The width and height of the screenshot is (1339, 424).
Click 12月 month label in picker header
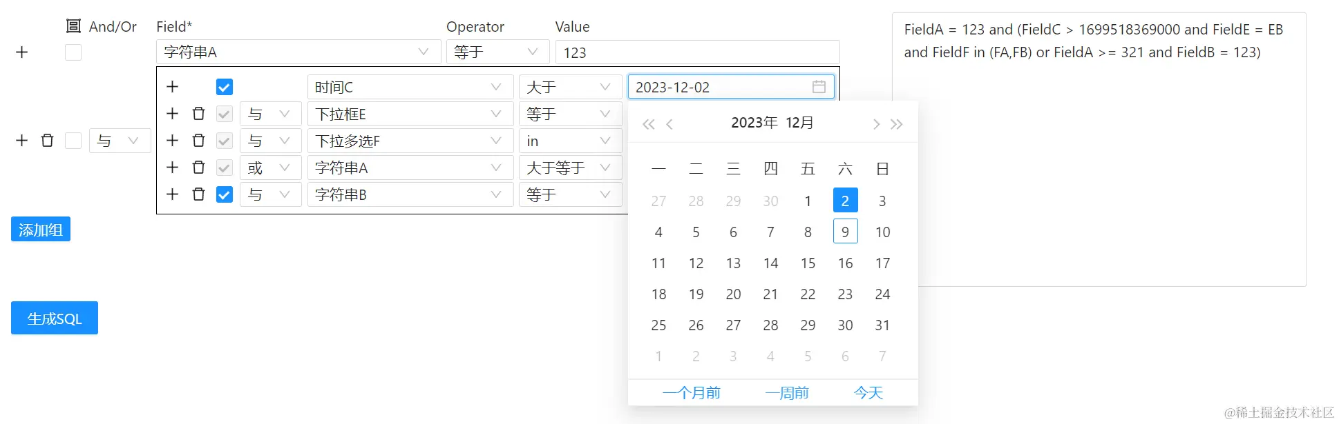click(800, 123)
